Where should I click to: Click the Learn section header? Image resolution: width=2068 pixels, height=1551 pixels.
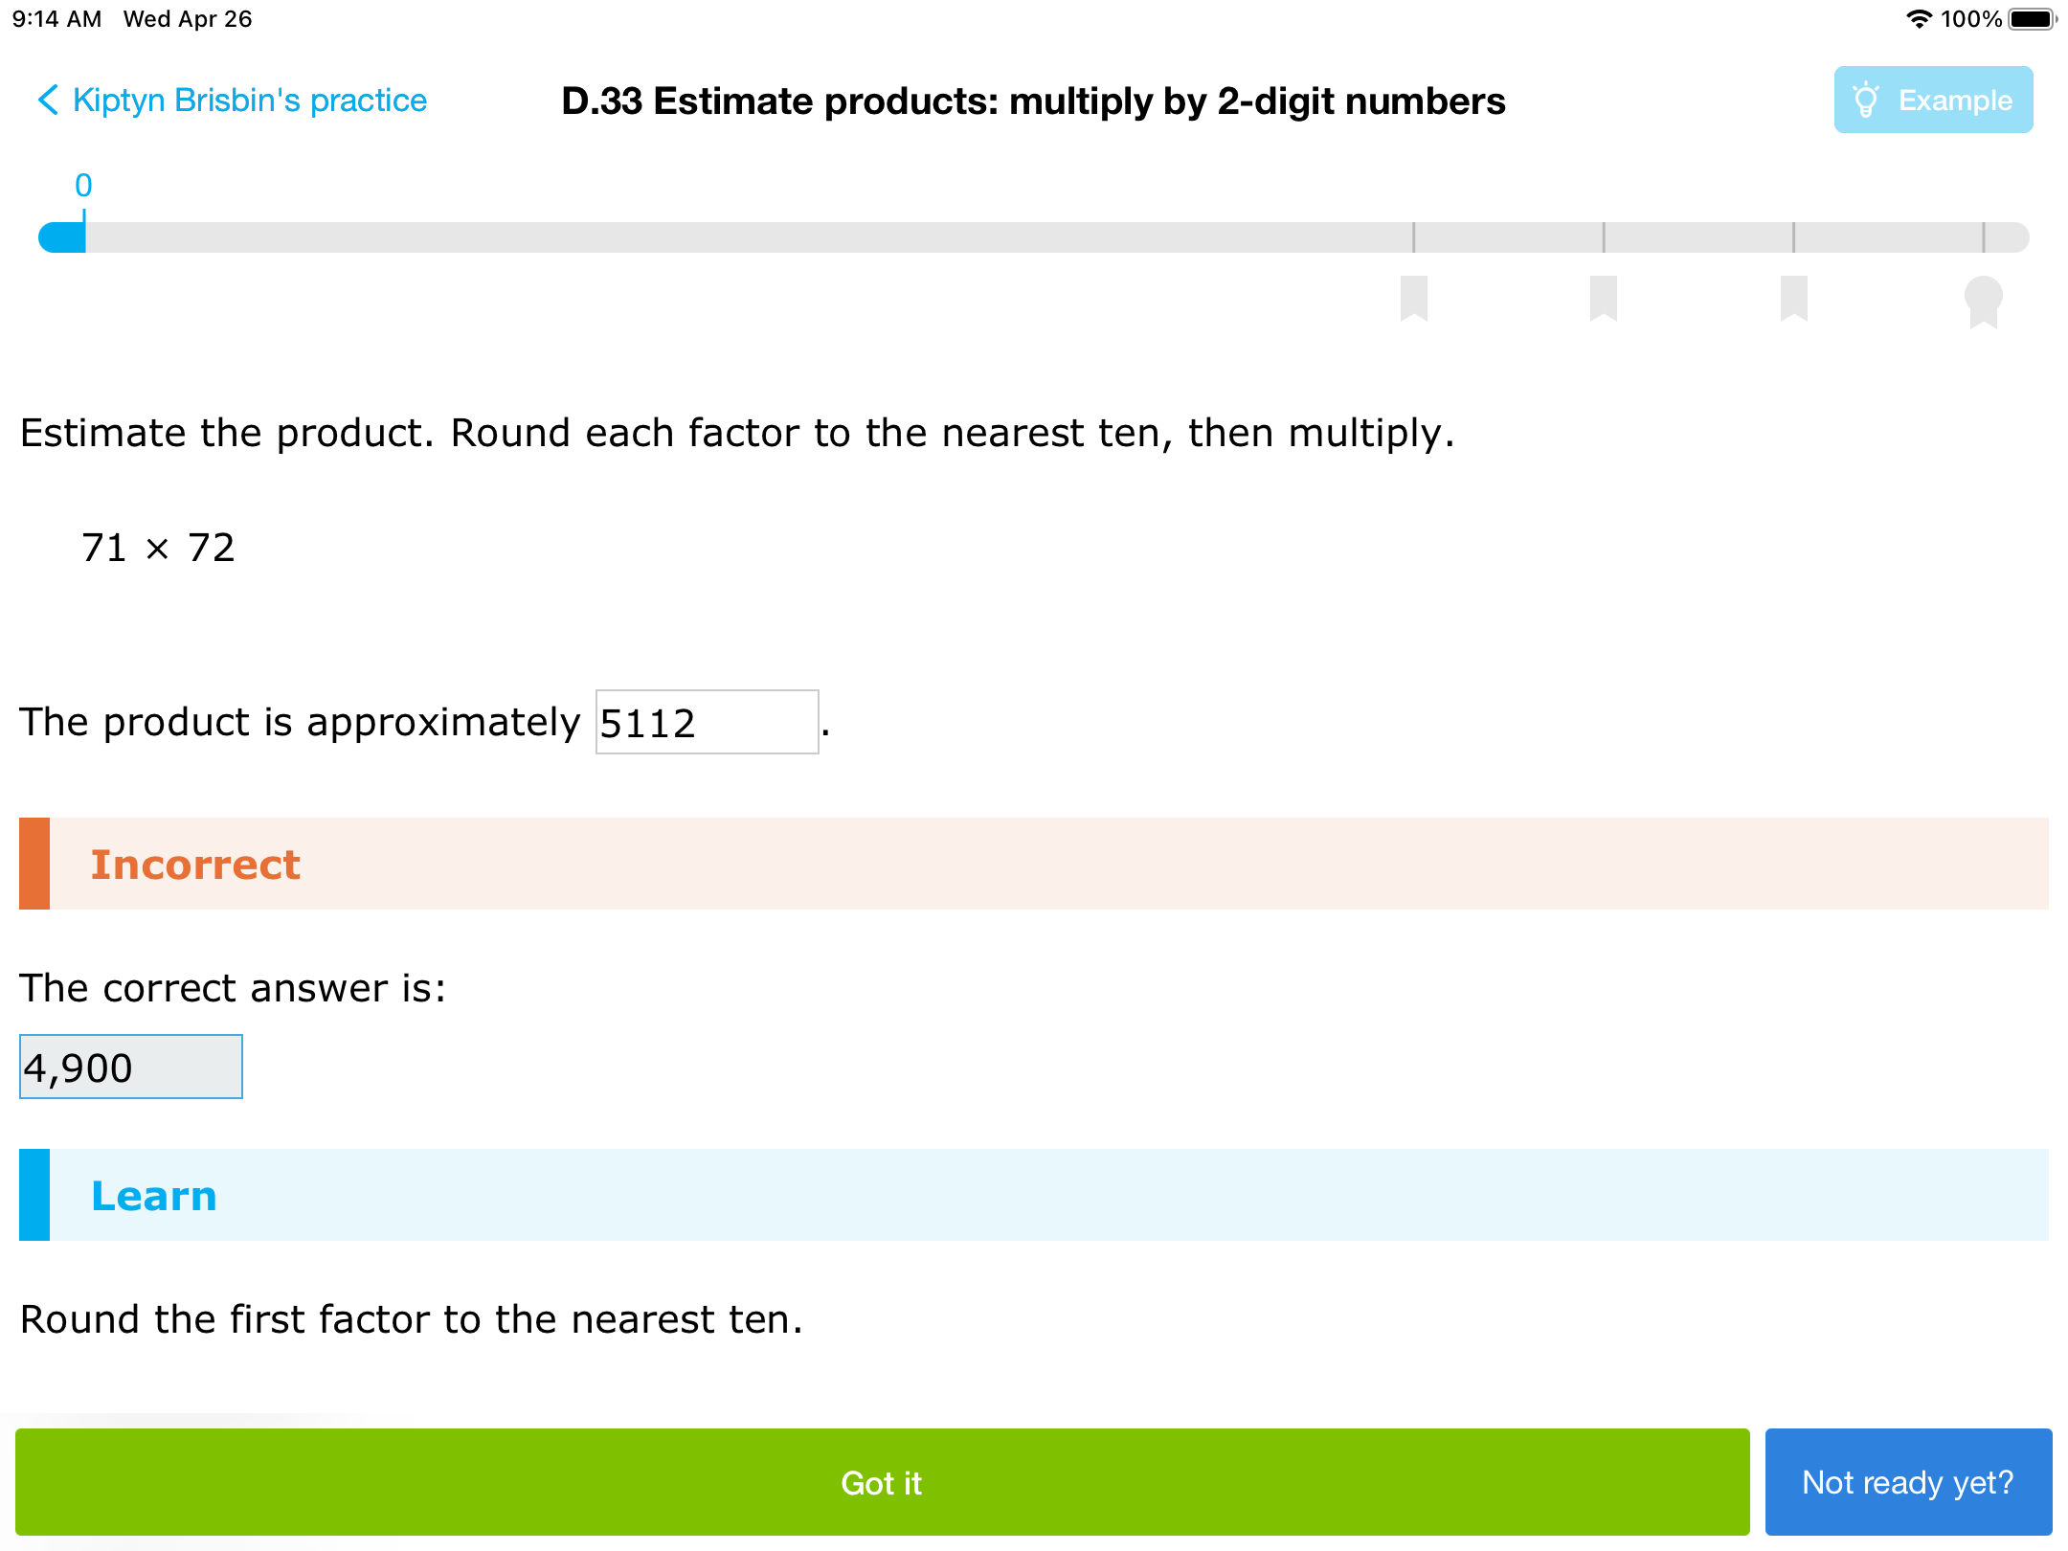click(x=153, y=1194)
